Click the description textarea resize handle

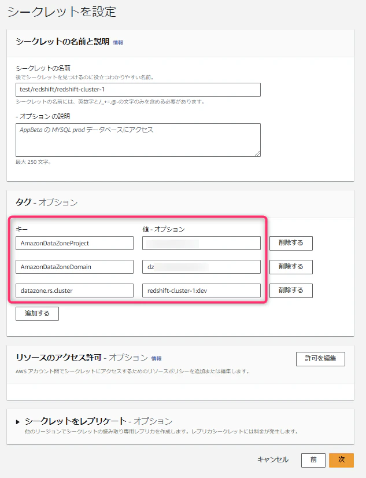point(258,154)
